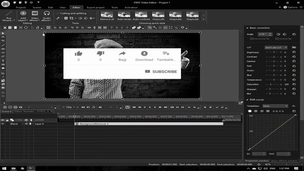Click the timeline zoom in plus icon
The height and width of the screenshot is (171, 304).
coord(5,107)
